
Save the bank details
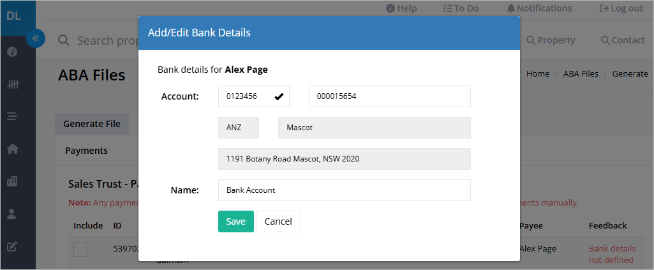(x=235, y=221)
